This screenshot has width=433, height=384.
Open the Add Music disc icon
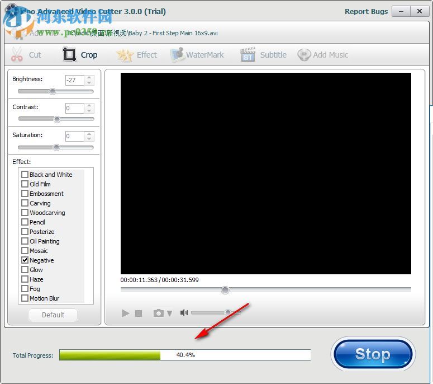pyautogui.click(x=304, y=55)
